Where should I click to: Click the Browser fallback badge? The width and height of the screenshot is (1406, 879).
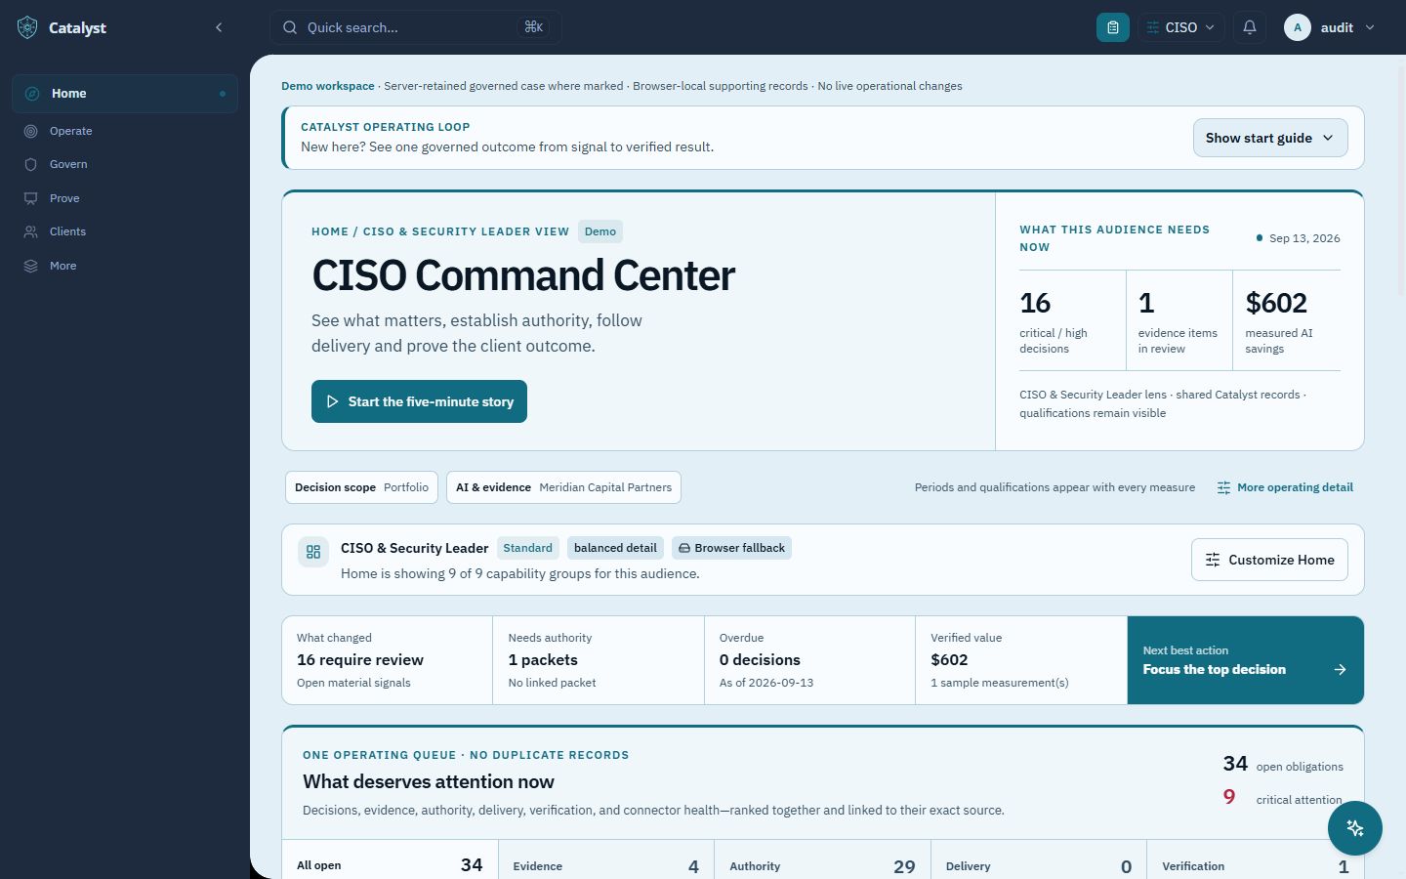tap(731, 548)
